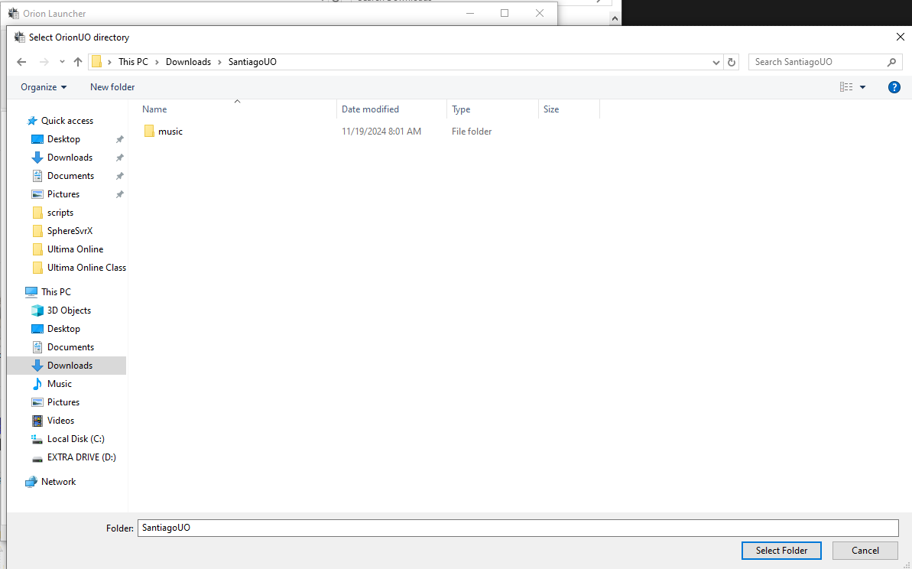Click the Back navigation arrow
The height and width of the screenshot is (569, 912).
[21, 62]
